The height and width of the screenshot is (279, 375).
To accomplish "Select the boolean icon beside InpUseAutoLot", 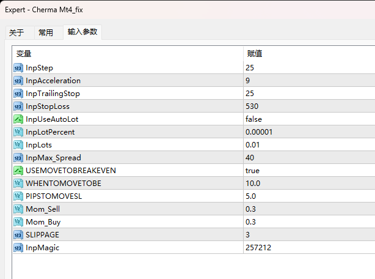I will point(18,119).
